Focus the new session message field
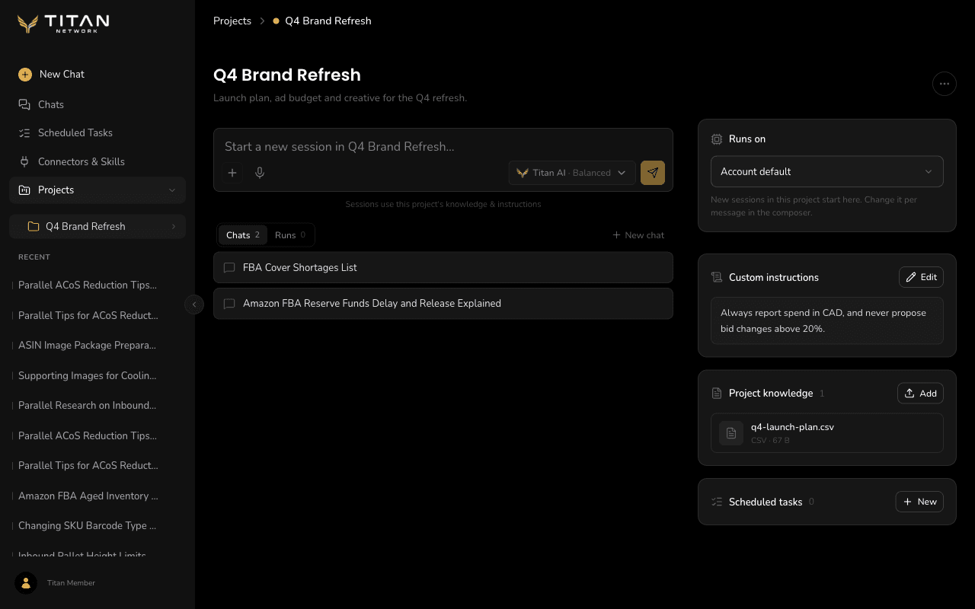 443,146
